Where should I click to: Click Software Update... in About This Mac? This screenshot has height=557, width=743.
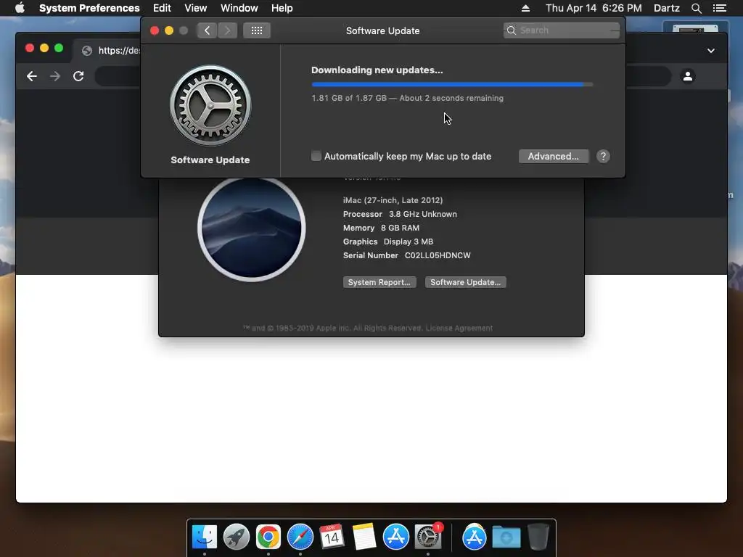pos(465,282)
